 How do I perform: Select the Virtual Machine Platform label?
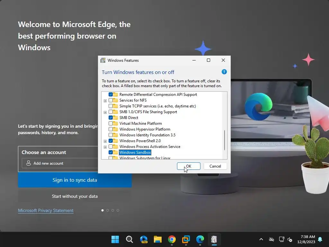point(141,123)
